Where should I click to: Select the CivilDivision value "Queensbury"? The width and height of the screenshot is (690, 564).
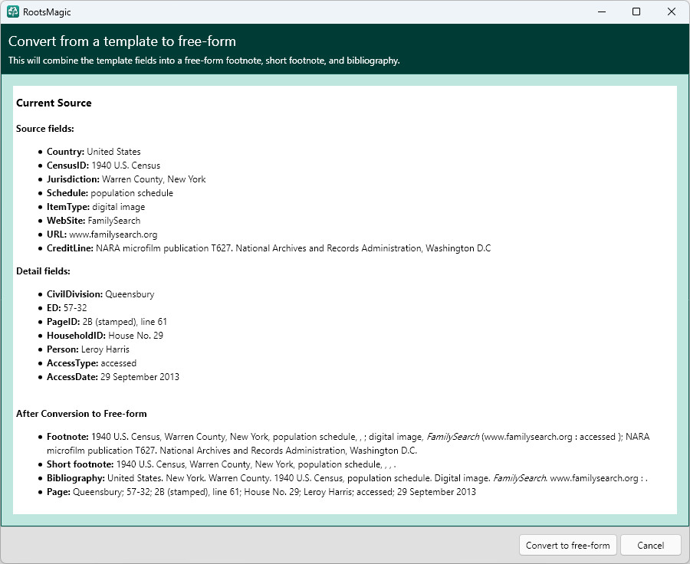[x=130, y=294]
